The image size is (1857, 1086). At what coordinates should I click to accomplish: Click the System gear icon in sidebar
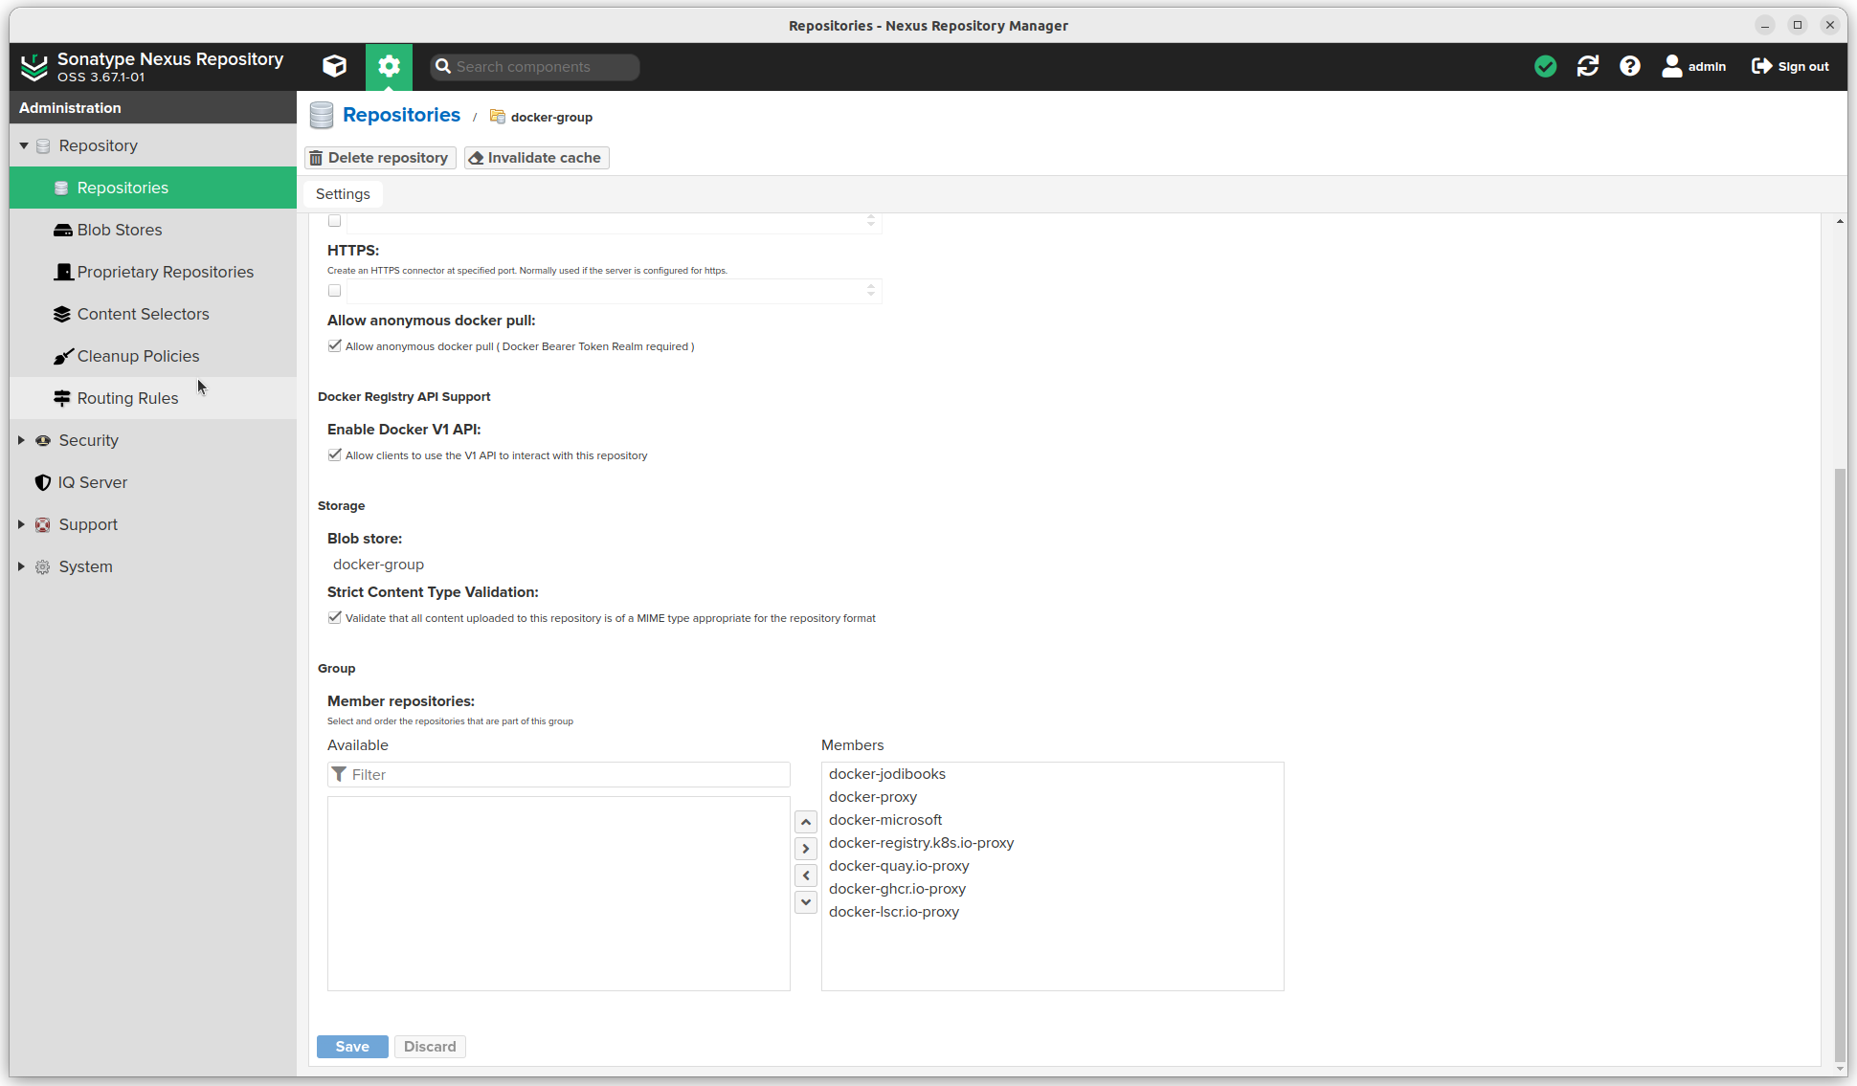tap(43, 566)
